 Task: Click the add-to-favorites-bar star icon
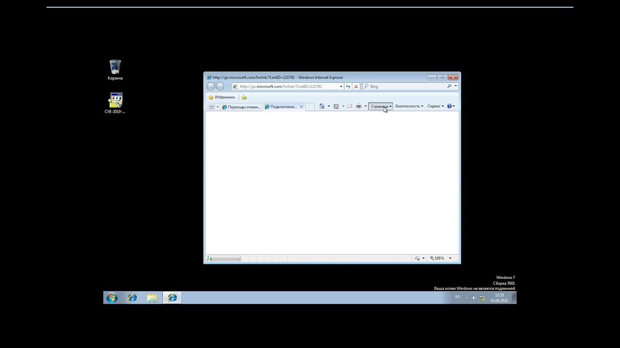[244, 97]
